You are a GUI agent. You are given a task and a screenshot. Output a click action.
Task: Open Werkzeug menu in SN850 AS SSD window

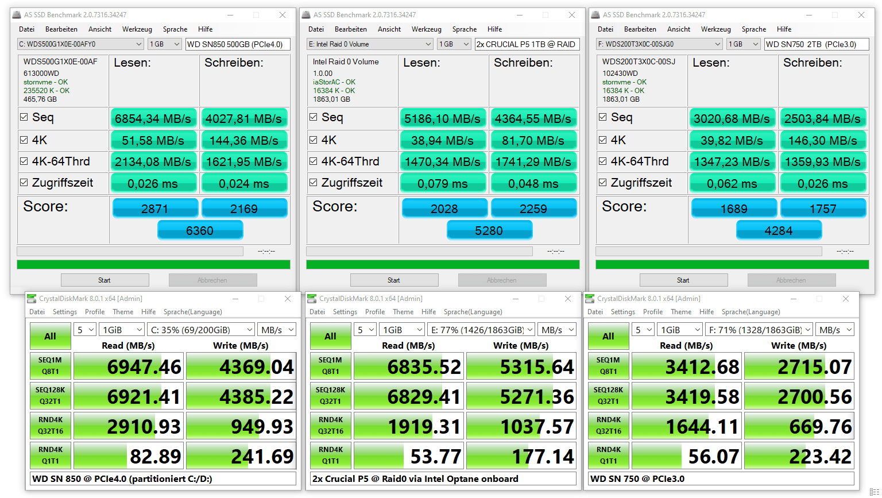(x=137, y=29)
